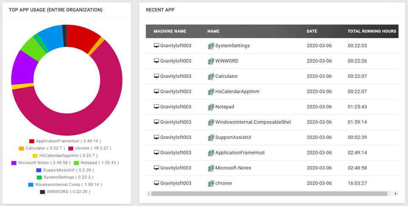Toggle the chrome legend color swatch
408x206 pixels.
[x=71, y=148]
